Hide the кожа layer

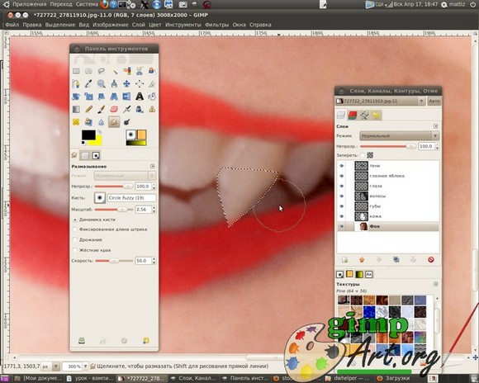tap(342, 216)
